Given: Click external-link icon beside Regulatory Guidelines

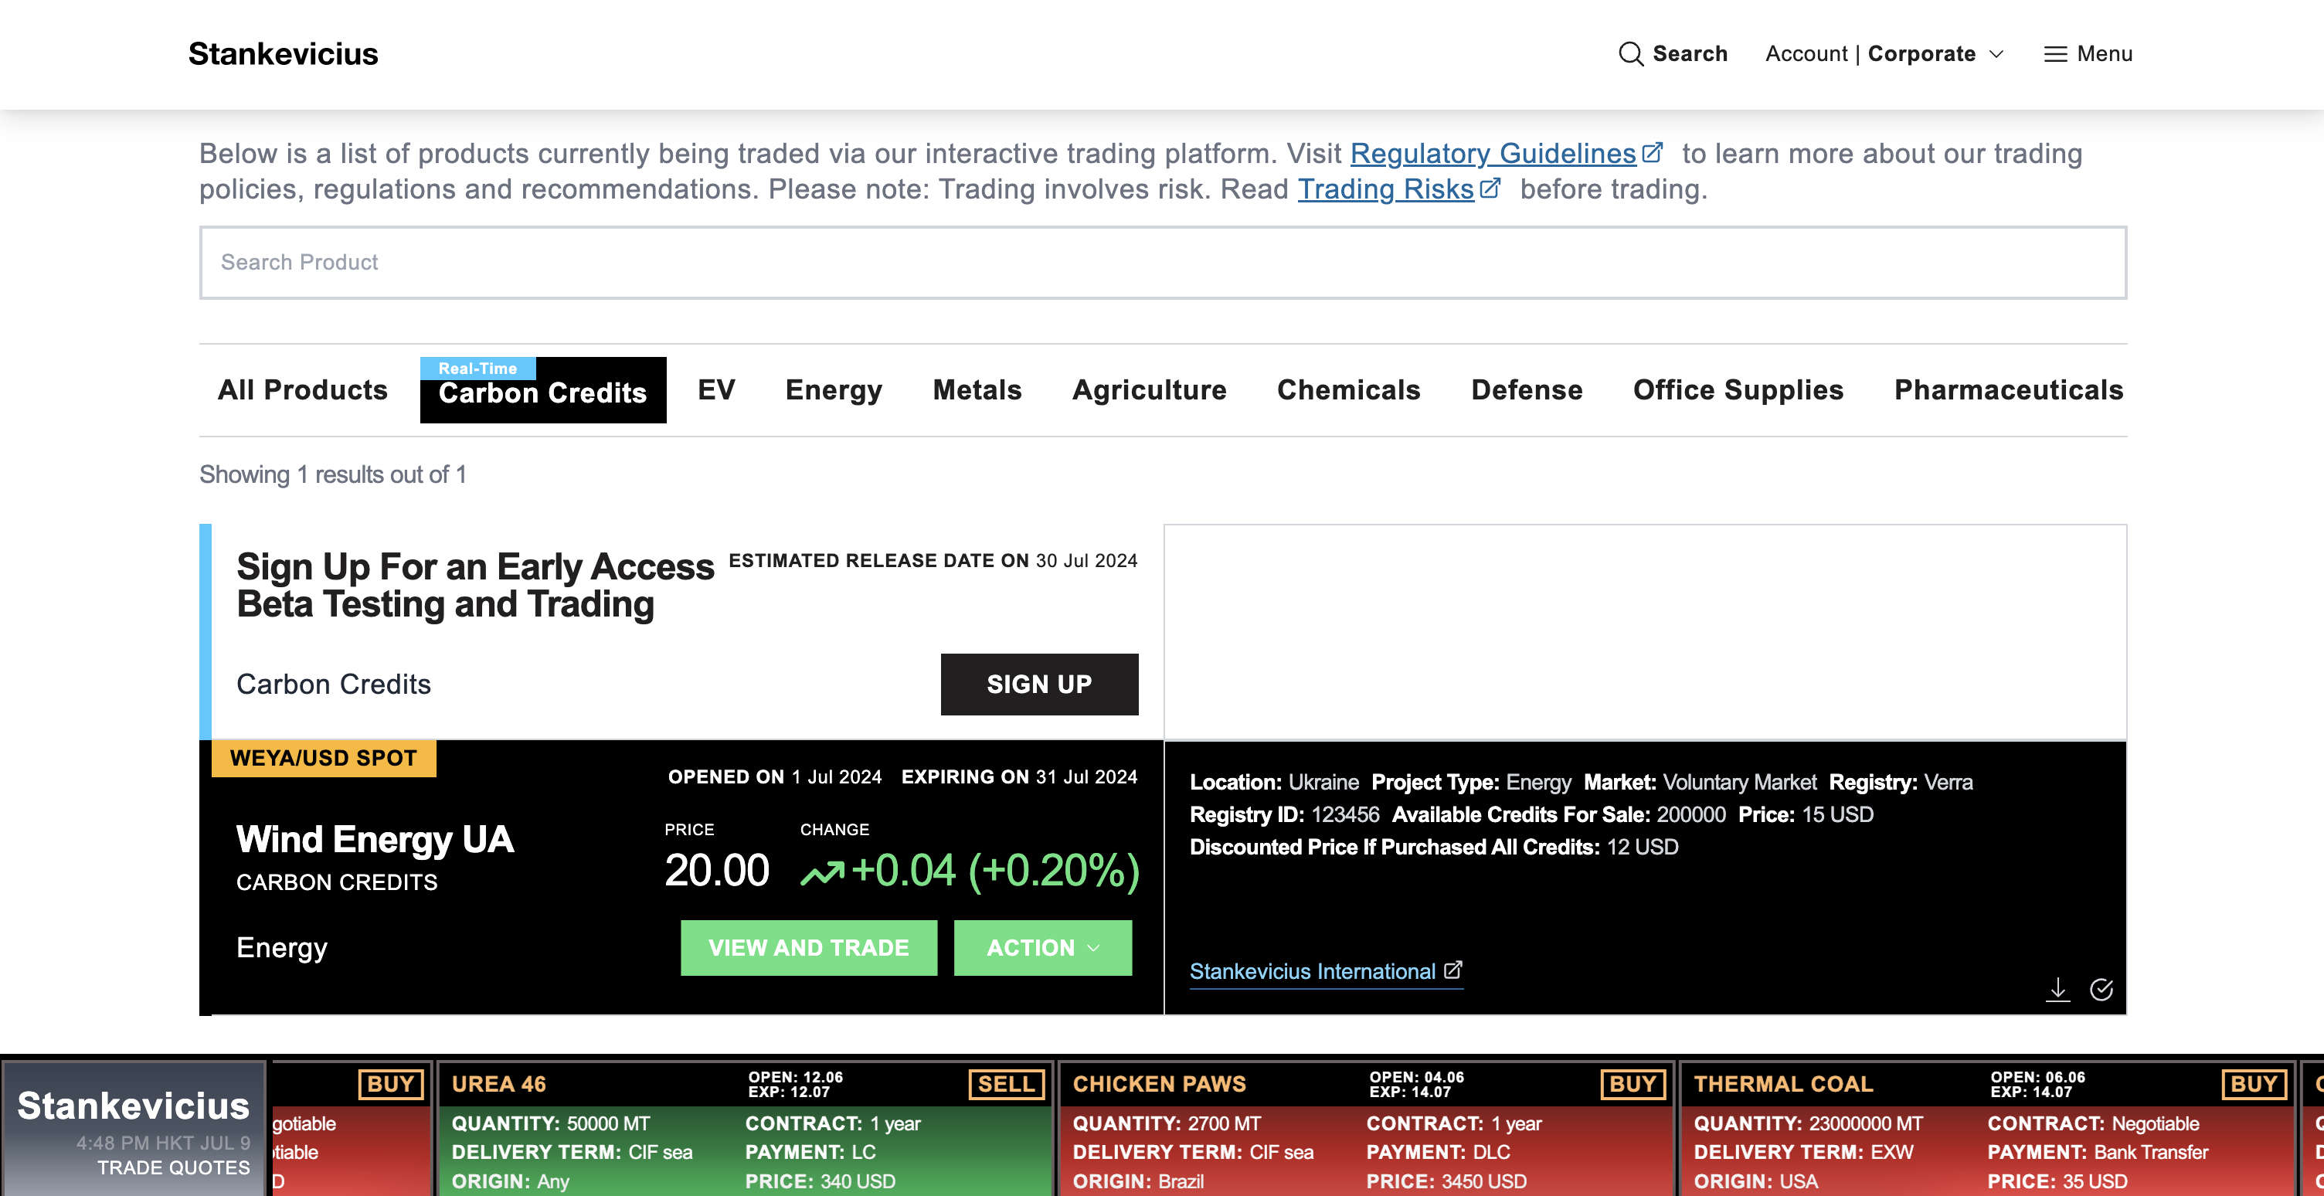Looking at the screenshot, I should (x=1652, y=152).
